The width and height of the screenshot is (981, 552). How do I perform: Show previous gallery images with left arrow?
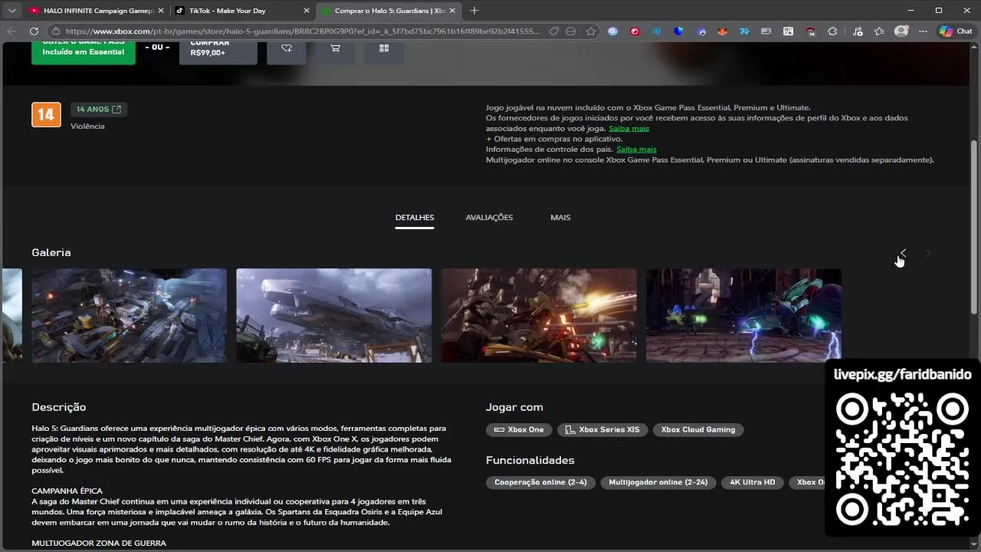pyautogui.click(x=903, y=253)
